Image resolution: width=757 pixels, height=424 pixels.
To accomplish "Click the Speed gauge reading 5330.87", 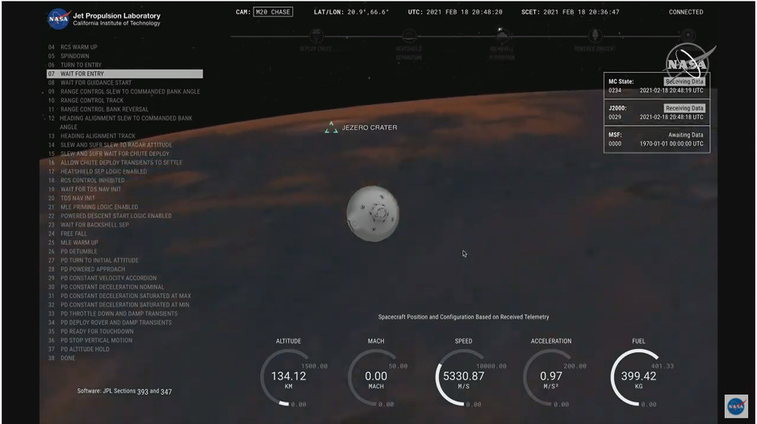I will [463, 376].
